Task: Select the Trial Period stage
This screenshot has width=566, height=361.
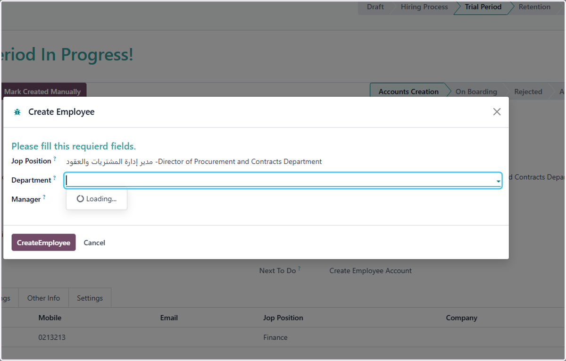Action: point(483,7)
